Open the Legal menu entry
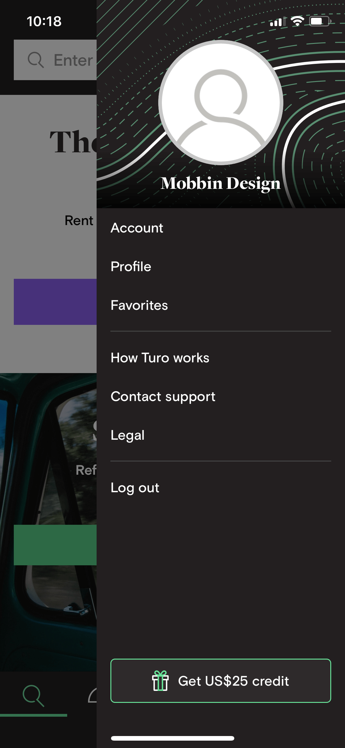 click(x=128, y=435)
